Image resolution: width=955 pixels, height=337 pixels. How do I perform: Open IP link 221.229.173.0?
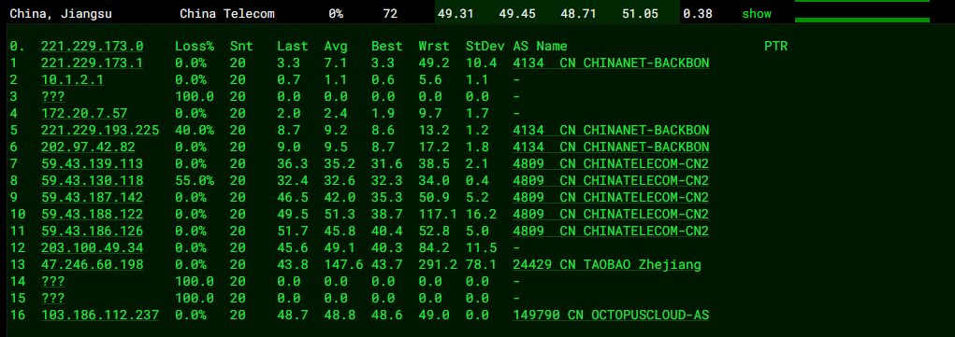tap(92, 47)
